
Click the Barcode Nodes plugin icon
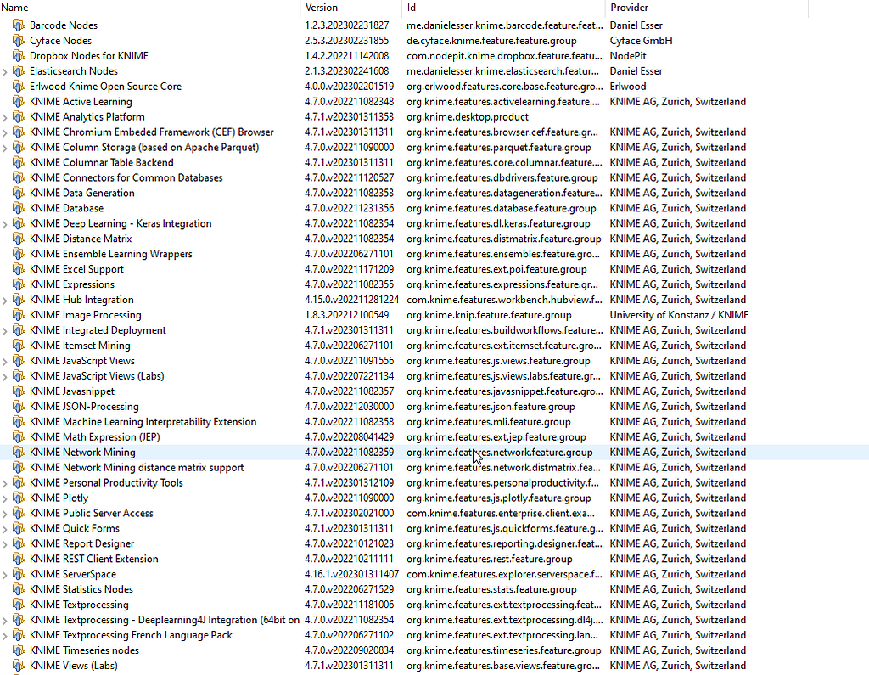(19, 25)
